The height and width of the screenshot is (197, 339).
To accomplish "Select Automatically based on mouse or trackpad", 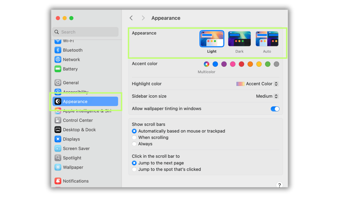I will tap(134, 131).
